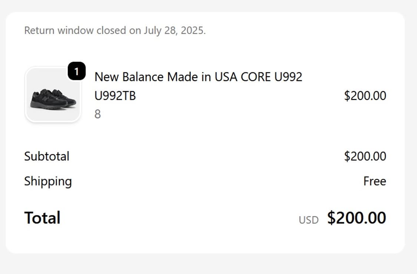This screenshot has width=417, height=274.
Task: Click the item price beside U992TB
Action: 365,96
